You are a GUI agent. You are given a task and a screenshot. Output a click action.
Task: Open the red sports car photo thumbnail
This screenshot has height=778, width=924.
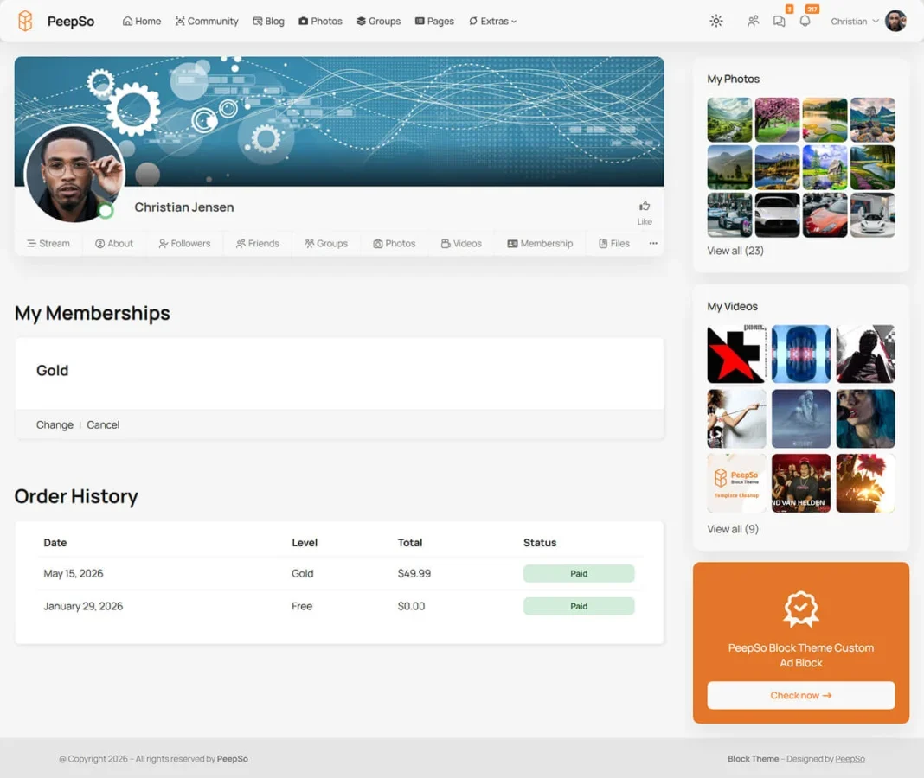point(825,215)
